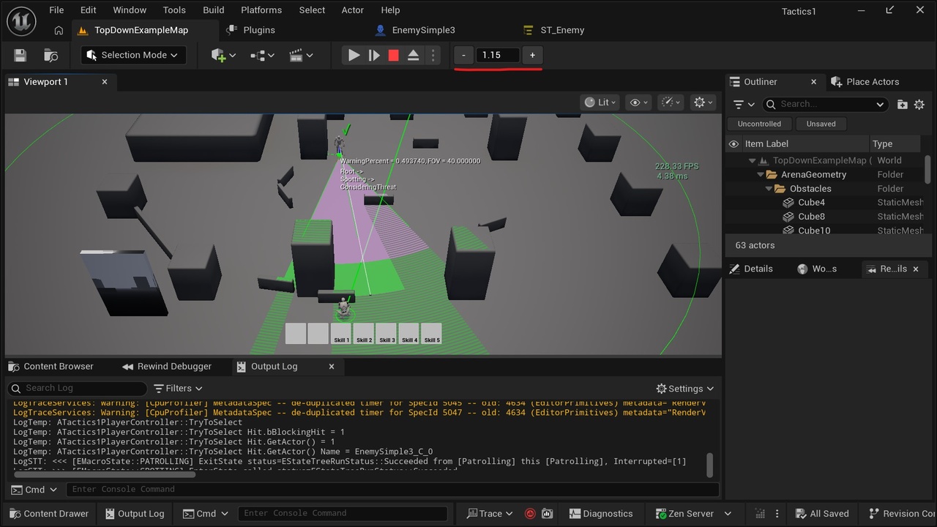The width and height of the screenshot is (937, 527).
Task: Open the Tools menu
Action: [174, 10]
